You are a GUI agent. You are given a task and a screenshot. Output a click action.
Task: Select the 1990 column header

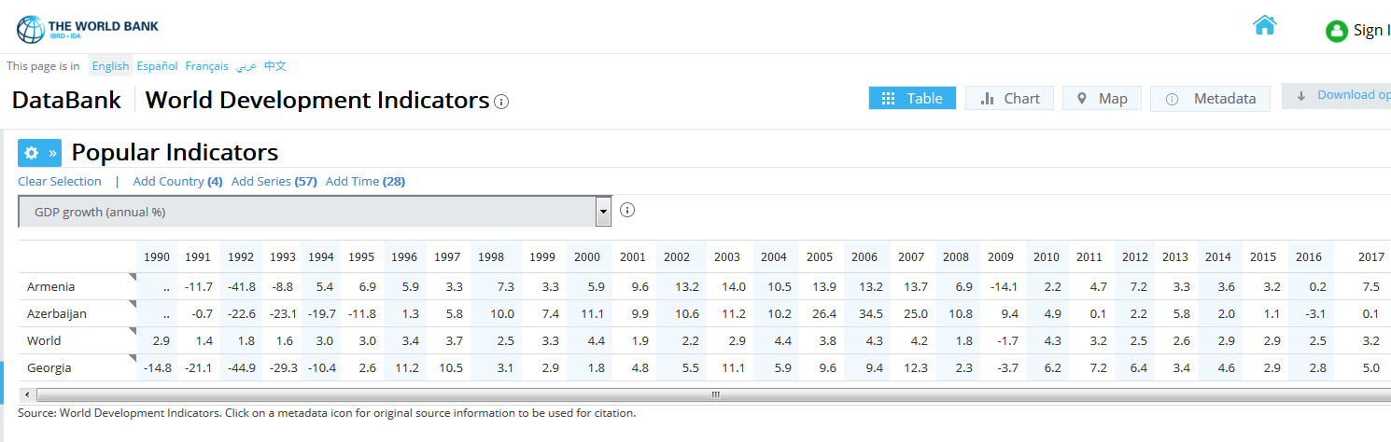coord(157,256)
